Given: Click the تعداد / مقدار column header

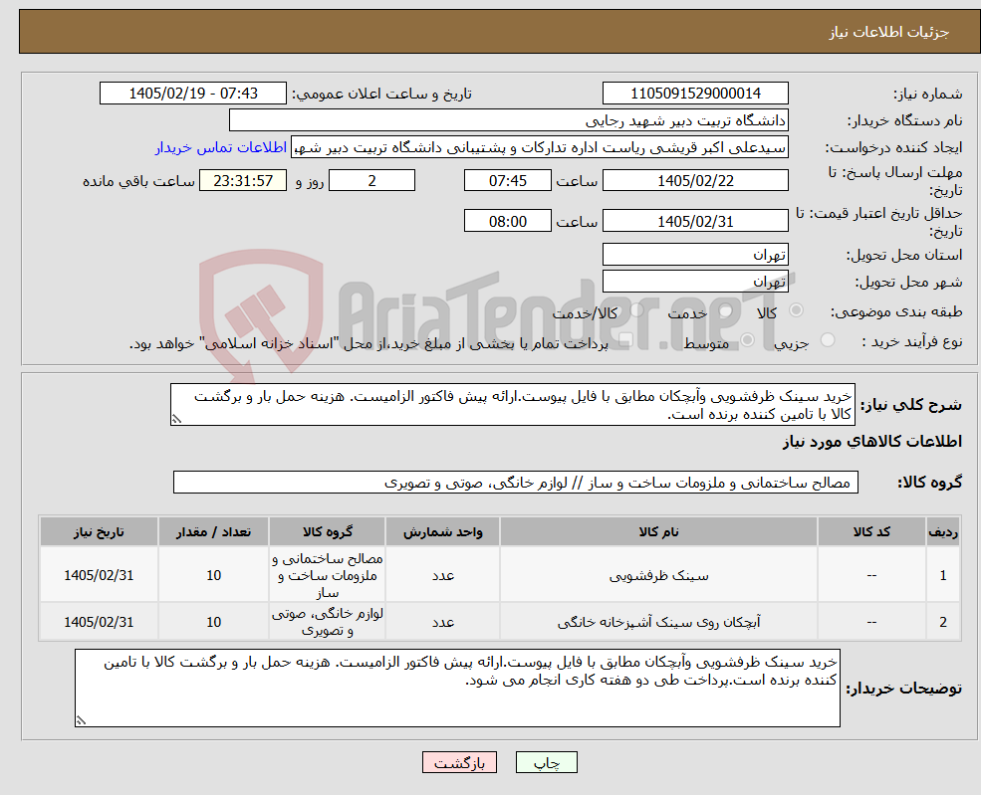Looking at the screenshot, I should (213, 532).
